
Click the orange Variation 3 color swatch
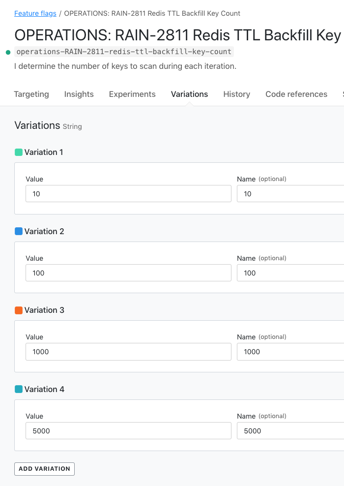[x=18, y=310]
